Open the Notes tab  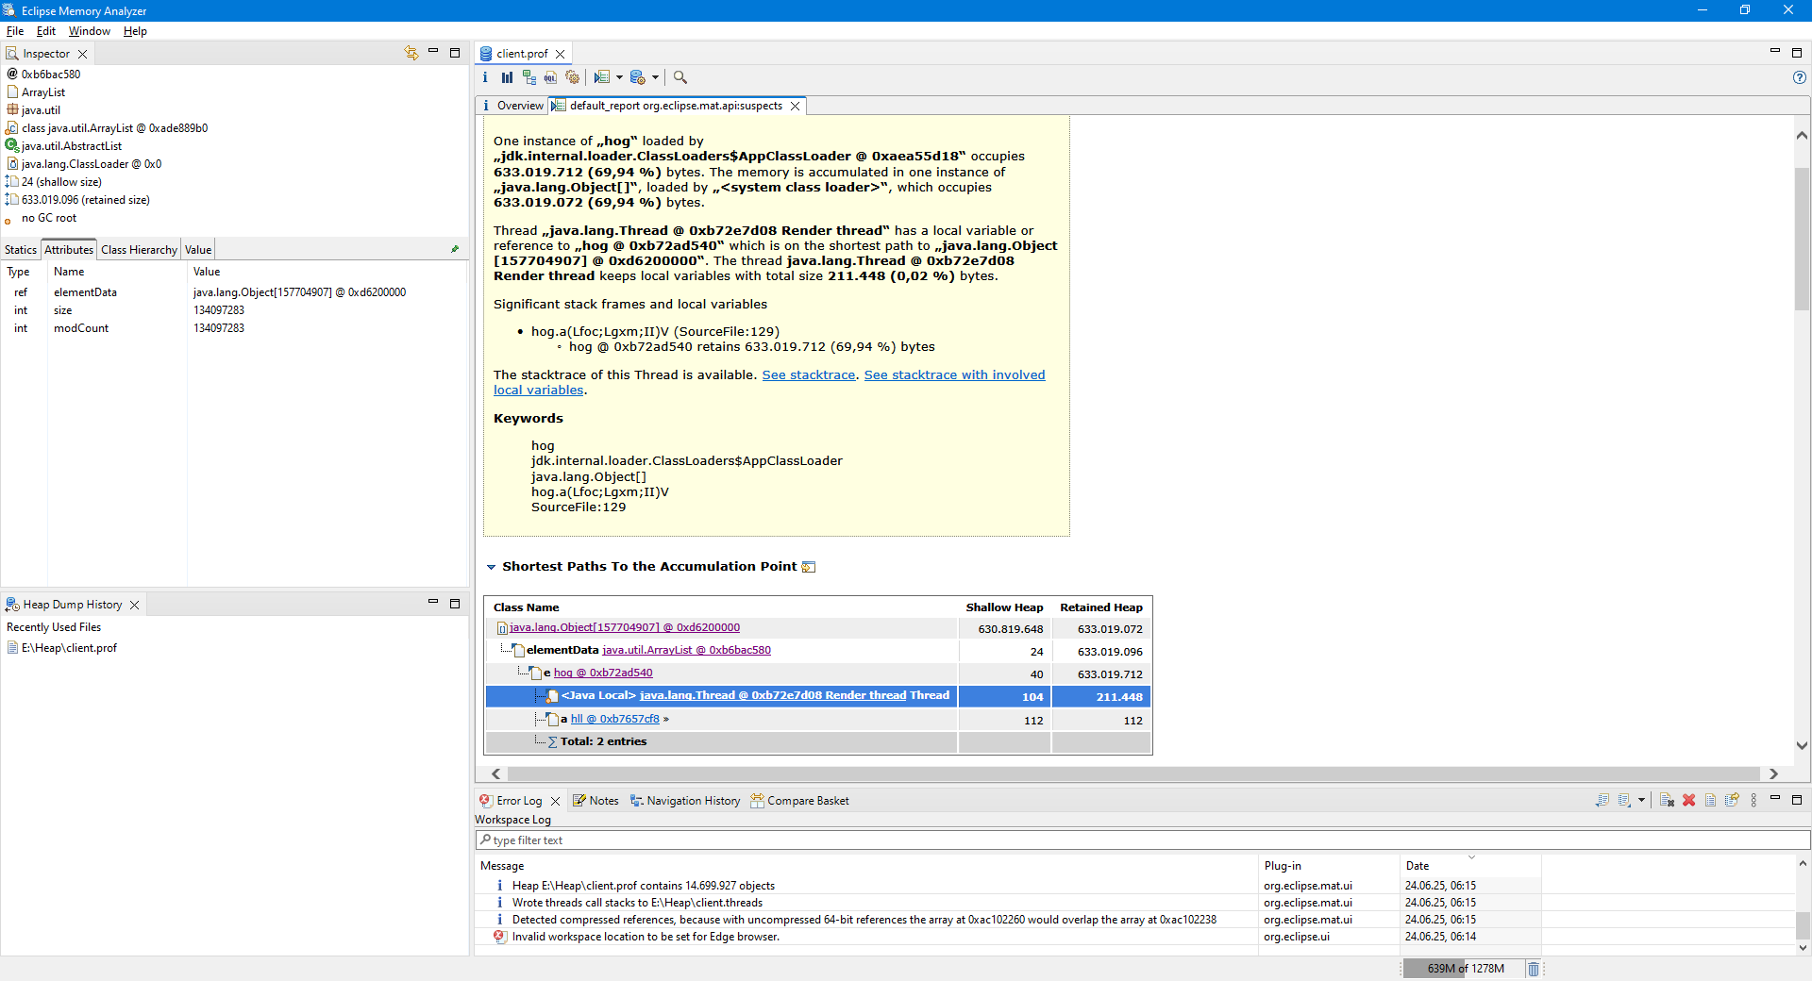[x=596, y=801]
